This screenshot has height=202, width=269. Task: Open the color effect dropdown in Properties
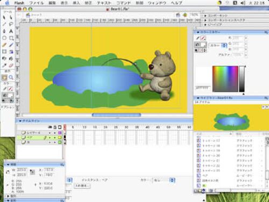click(164, 180)
